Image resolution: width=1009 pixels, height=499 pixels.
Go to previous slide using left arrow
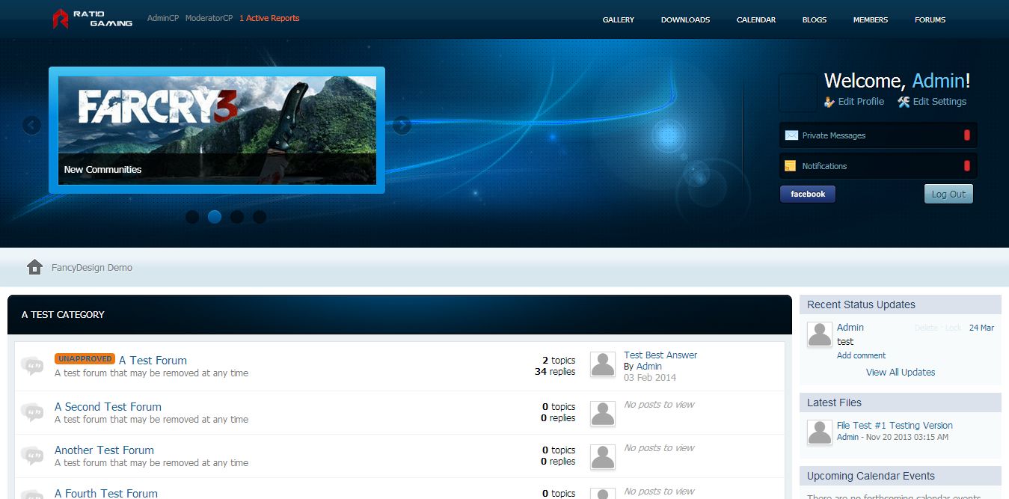click(x=31, y=125)
